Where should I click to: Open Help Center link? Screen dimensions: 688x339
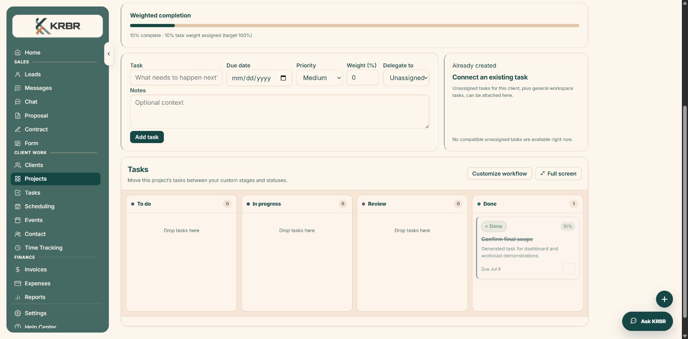56,326
